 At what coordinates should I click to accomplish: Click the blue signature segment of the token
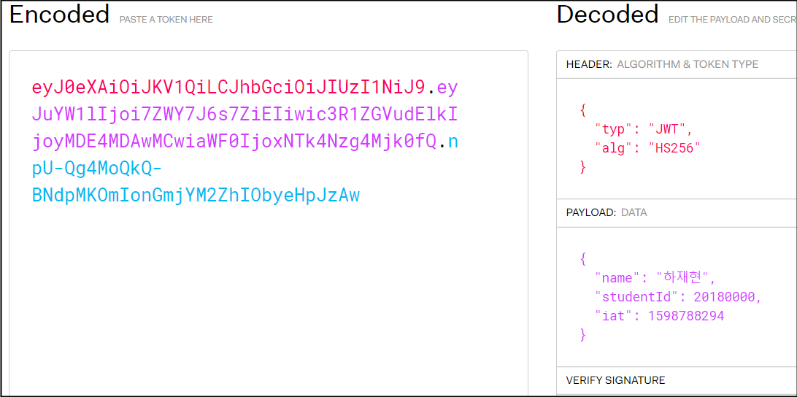(x=196, y=195)
